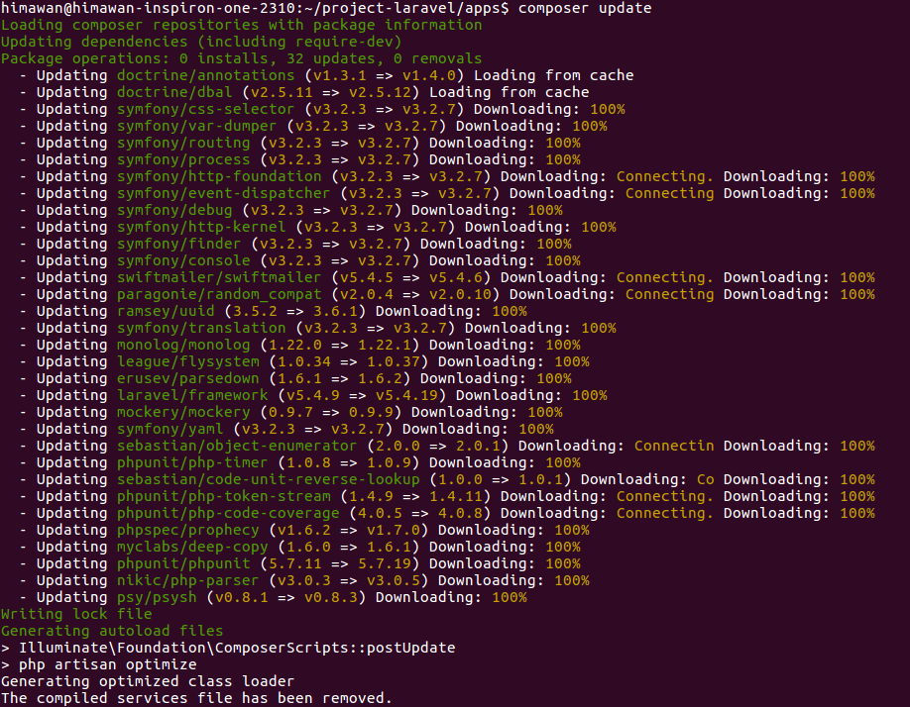Click the 'Package operations: 0 installs, 32 updates' line
The image size is (910, 707).
tap(242, 59)
